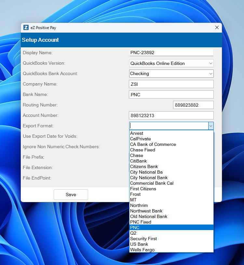
Task: Collapse the Export Format dropdown arrow
Action: coord(211,126)
